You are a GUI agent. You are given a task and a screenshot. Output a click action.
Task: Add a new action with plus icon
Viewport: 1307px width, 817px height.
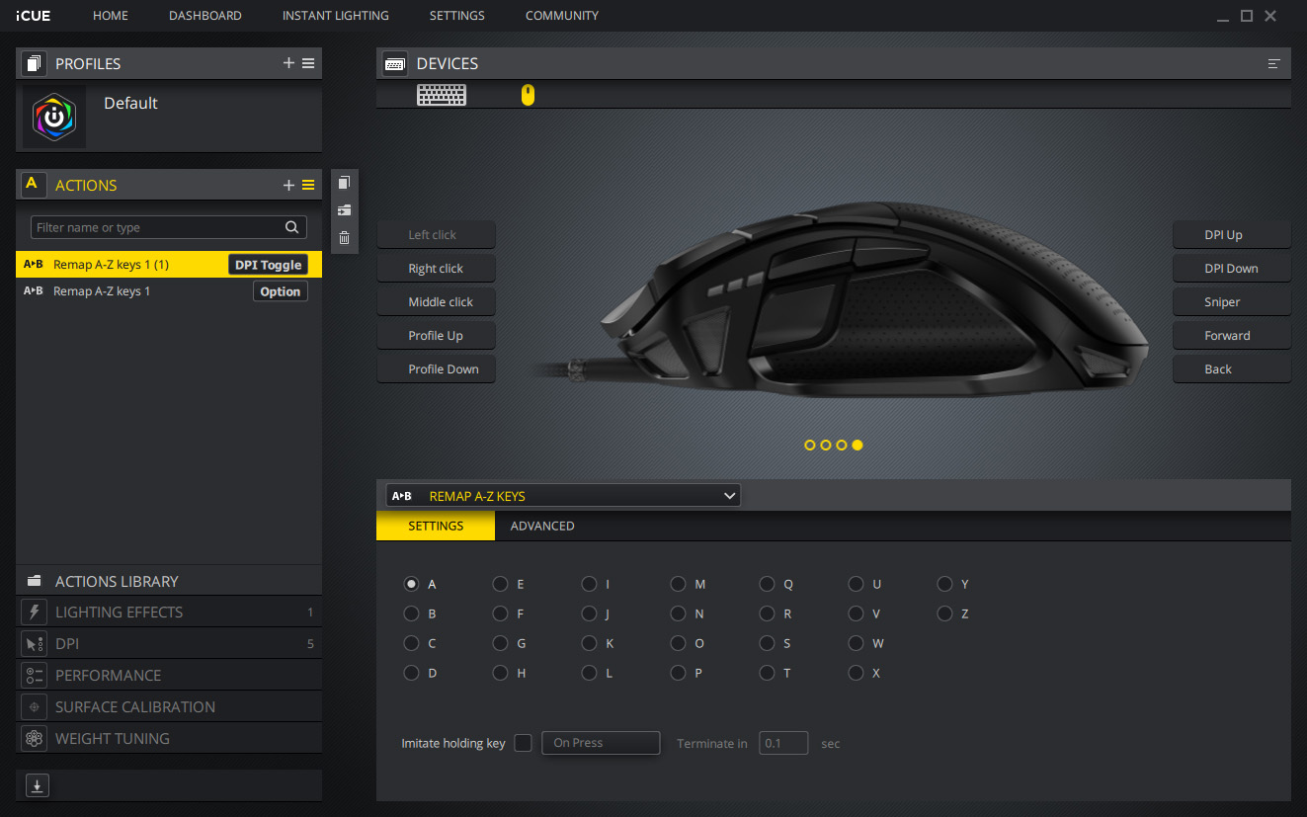coord(288,185)
